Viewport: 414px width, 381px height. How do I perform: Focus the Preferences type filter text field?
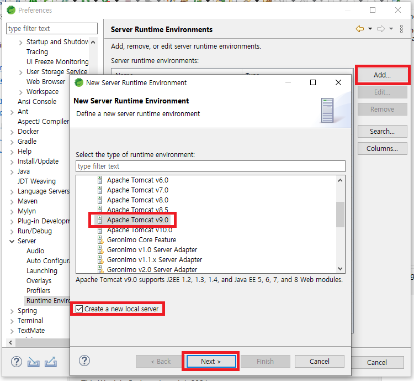(x=52, y=28)
